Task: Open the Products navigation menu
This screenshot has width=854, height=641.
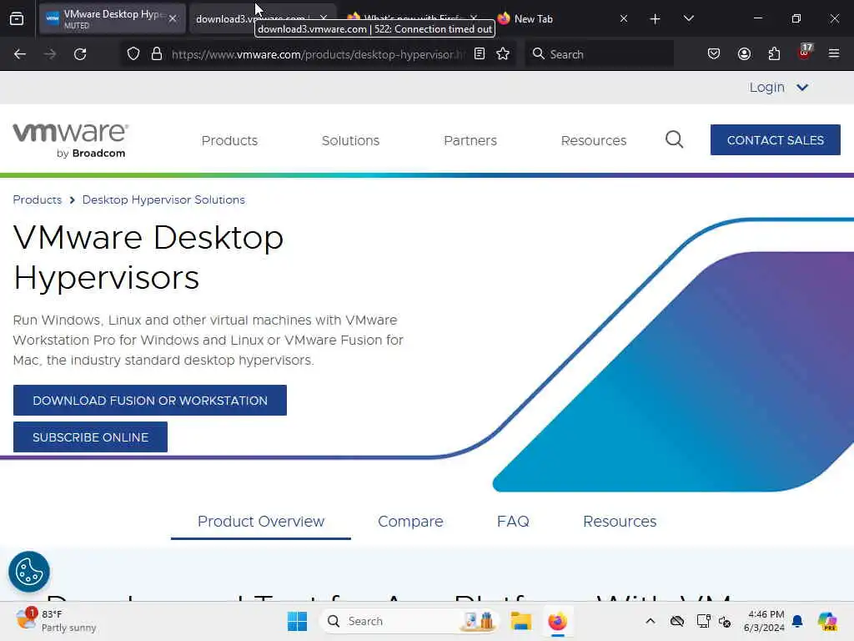Action: tap(229, 140)
